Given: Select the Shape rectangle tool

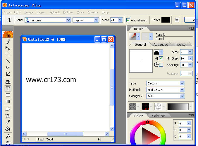Looking at the screenshot, I should point(8,95).
